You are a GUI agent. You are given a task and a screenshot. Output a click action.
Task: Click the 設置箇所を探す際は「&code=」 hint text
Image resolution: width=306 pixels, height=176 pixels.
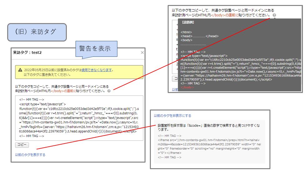point(209,127)
